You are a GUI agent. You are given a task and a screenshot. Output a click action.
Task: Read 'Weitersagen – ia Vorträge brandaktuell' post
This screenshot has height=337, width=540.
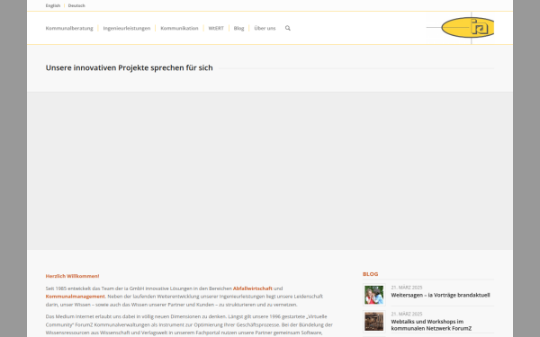440,295
